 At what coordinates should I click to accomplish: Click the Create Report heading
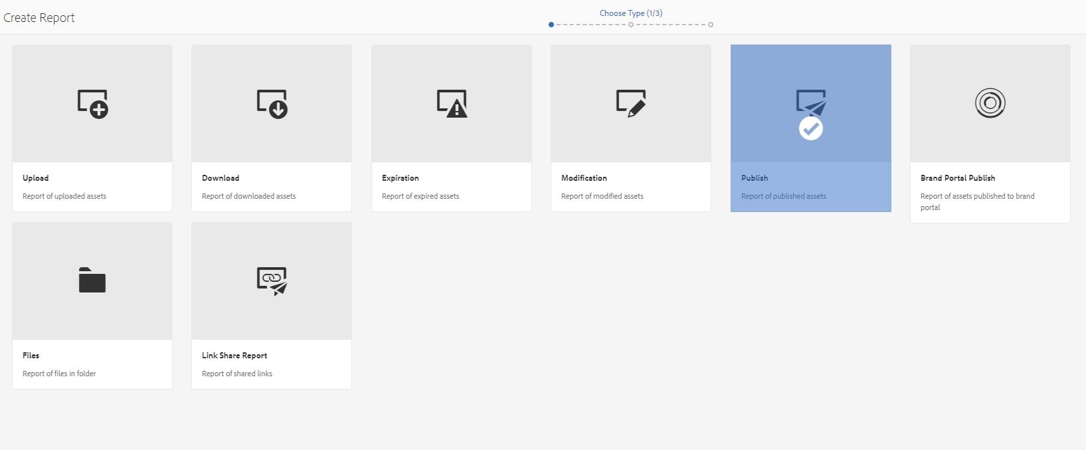(x=39, y=18)
